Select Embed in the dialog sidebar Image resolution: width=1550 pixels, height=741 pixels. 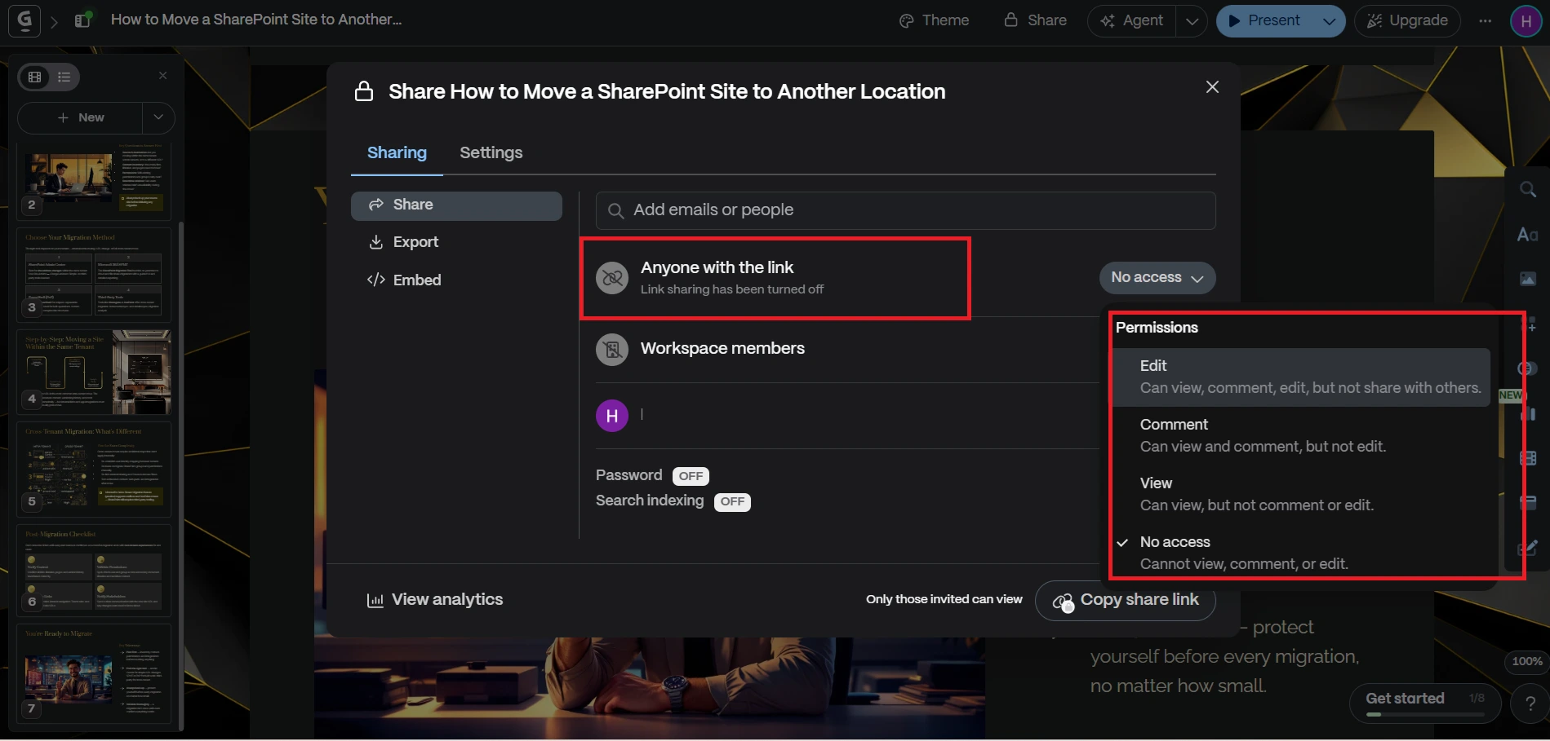tap(456, 280)
